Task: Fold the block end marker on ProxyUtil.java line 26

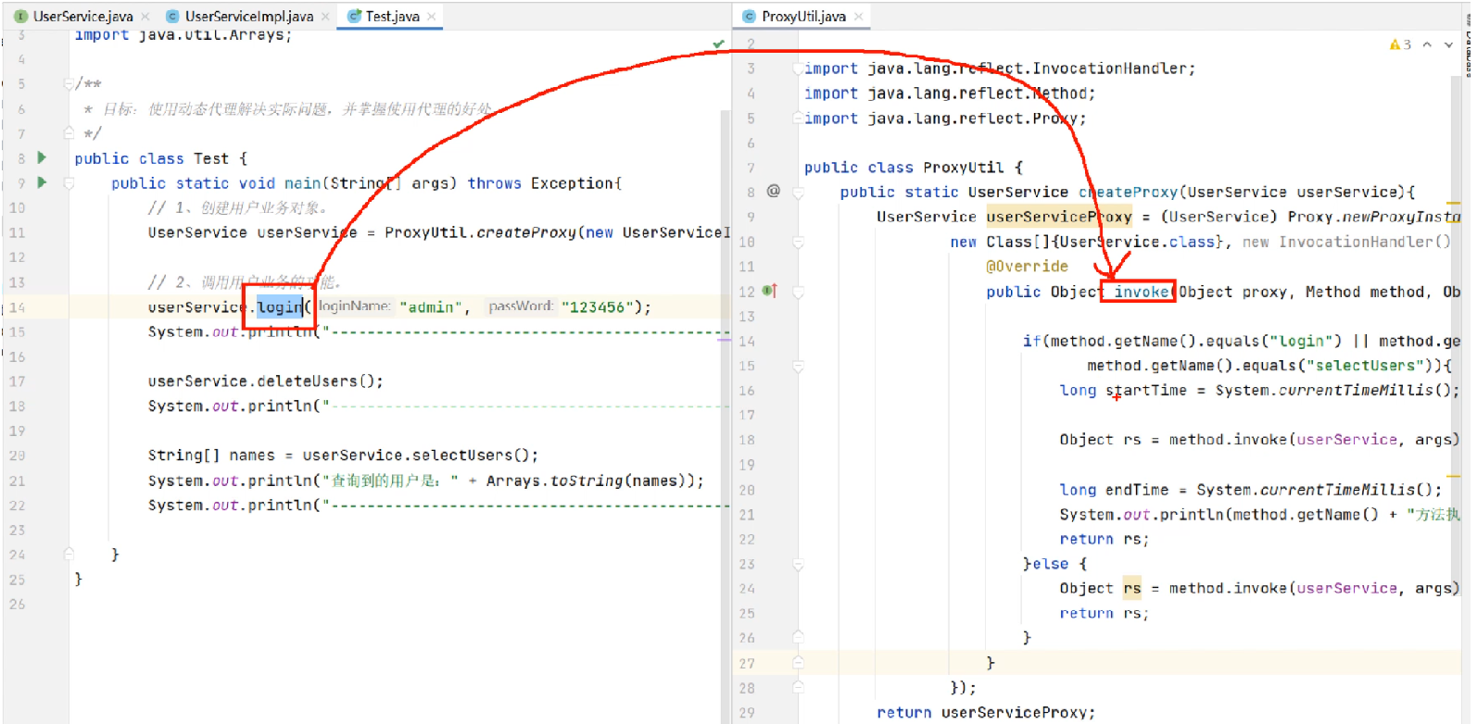Action: click(798, 638)
